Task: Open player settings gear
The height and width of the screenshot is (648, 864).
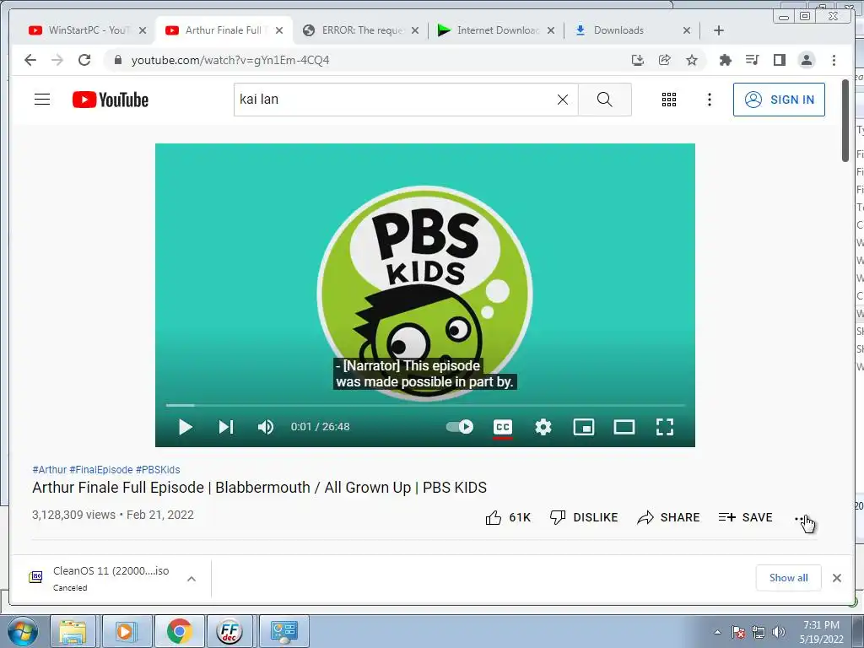Action: (543, 427)
